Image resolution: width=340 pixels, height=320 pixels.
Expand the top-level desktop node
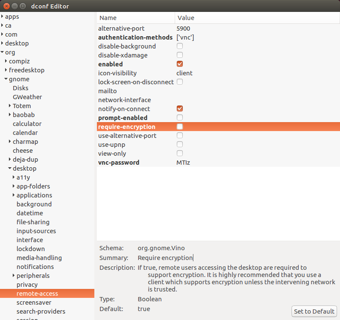click(2, 43)
